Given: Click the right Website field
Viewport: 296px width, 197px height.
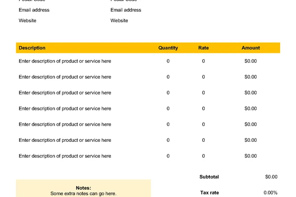Looking at the screenshot, I should 119,21.
